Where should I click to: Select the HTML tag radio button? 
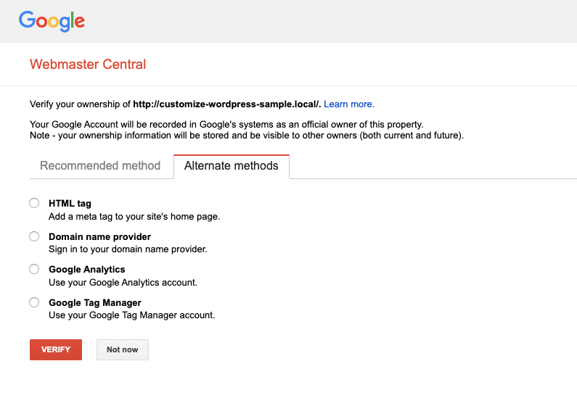(34, 203)
